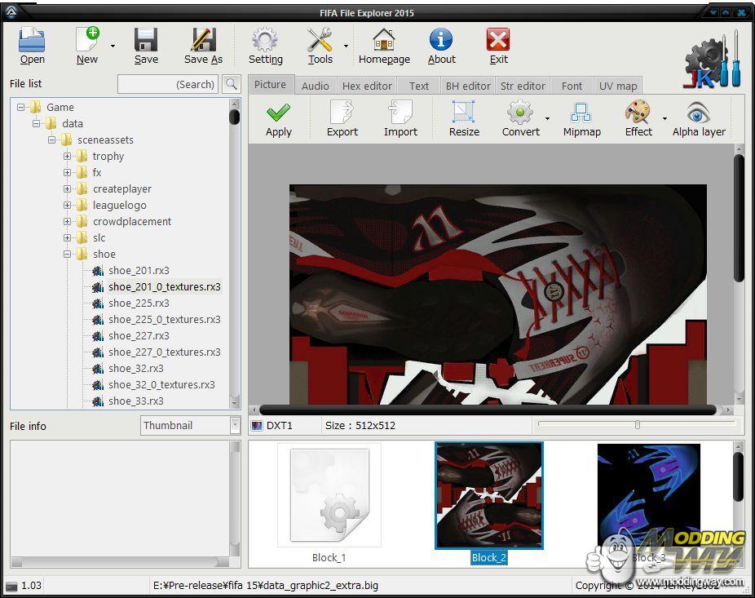755x598 pixels.
Task: Click the Save floppy disk icon
Action: click(146, 41)
